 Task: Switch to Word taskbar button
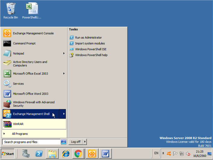[x=105, y=153]
